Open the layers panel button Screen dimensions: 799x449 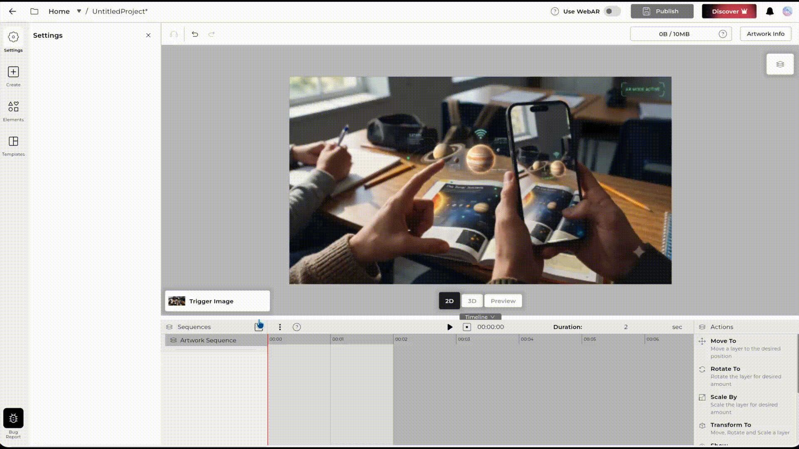click(780, 64)
